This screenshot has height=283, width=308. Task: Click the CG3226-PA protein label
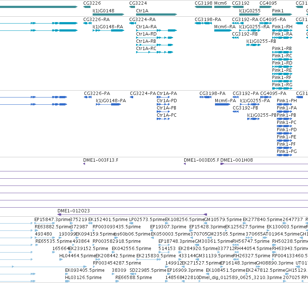coord(97,93)
